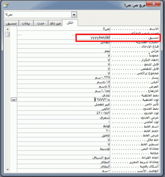
Task: Select the الارتفاع property label
Action: [x=153, y=91]
